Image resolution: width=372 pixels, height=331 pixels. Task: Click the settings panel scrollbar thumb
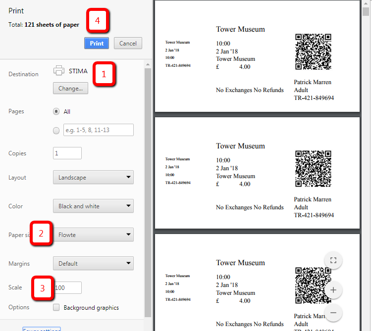[x=148, y=192]
